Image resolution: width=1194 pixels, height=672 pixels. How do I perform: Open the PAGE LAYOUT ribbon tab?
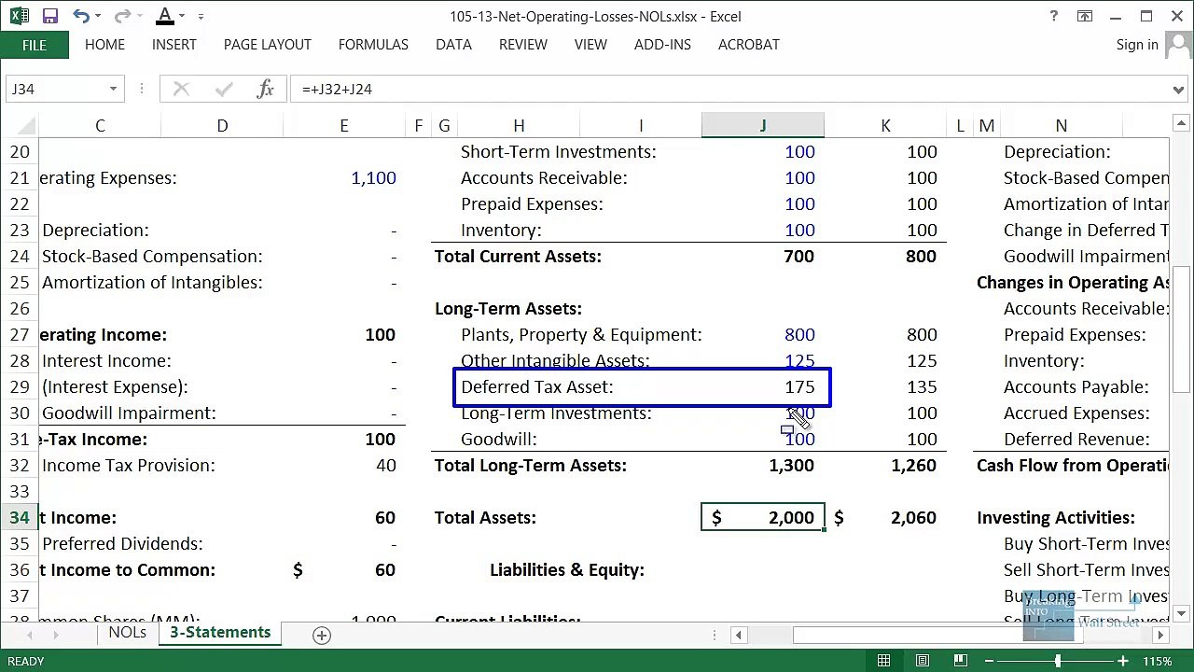pos(268,45)
